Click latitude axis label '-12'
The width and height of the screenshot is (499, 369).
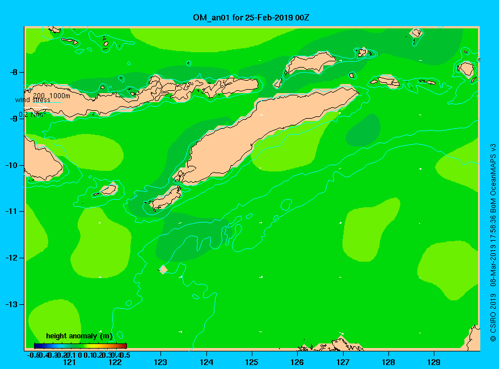coord(11,258)
